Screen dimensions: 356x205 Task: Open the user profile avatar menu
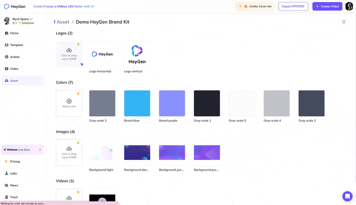click(x=349, y=6)
